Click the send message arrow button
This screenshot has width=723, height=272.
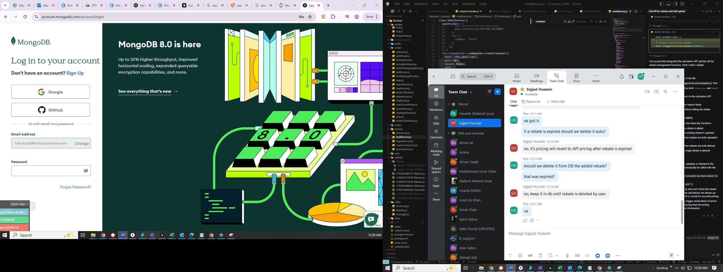tap(671, 256)
